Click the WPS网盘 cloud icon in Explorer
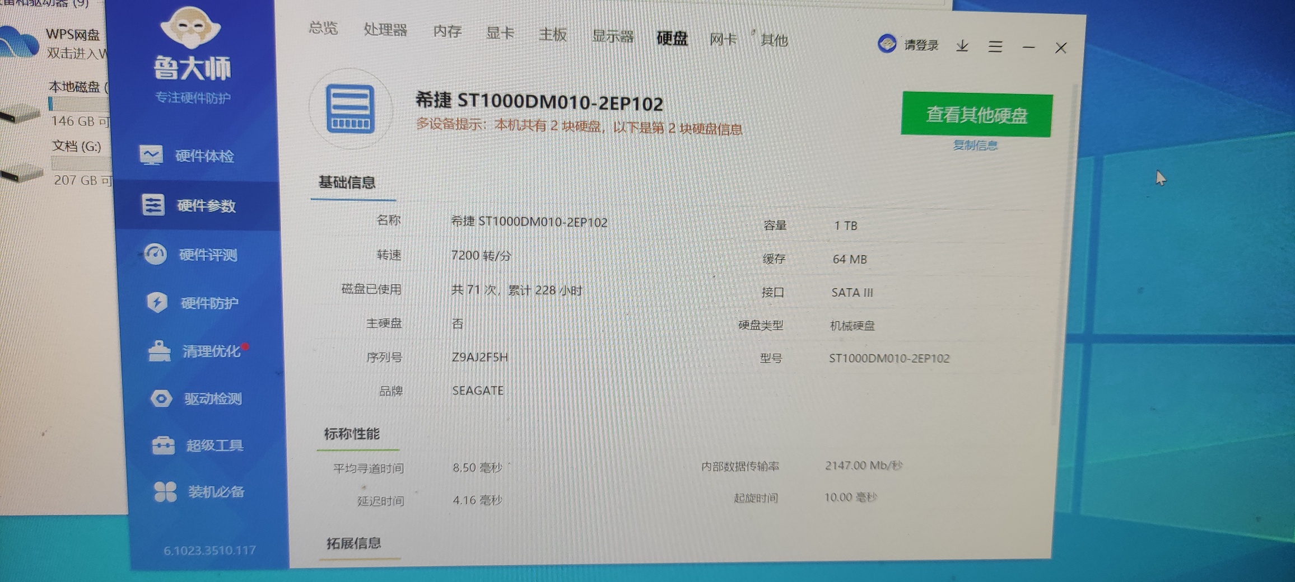Image resolution: width=1295 pixels, height=582 pixels. (19, 43)
